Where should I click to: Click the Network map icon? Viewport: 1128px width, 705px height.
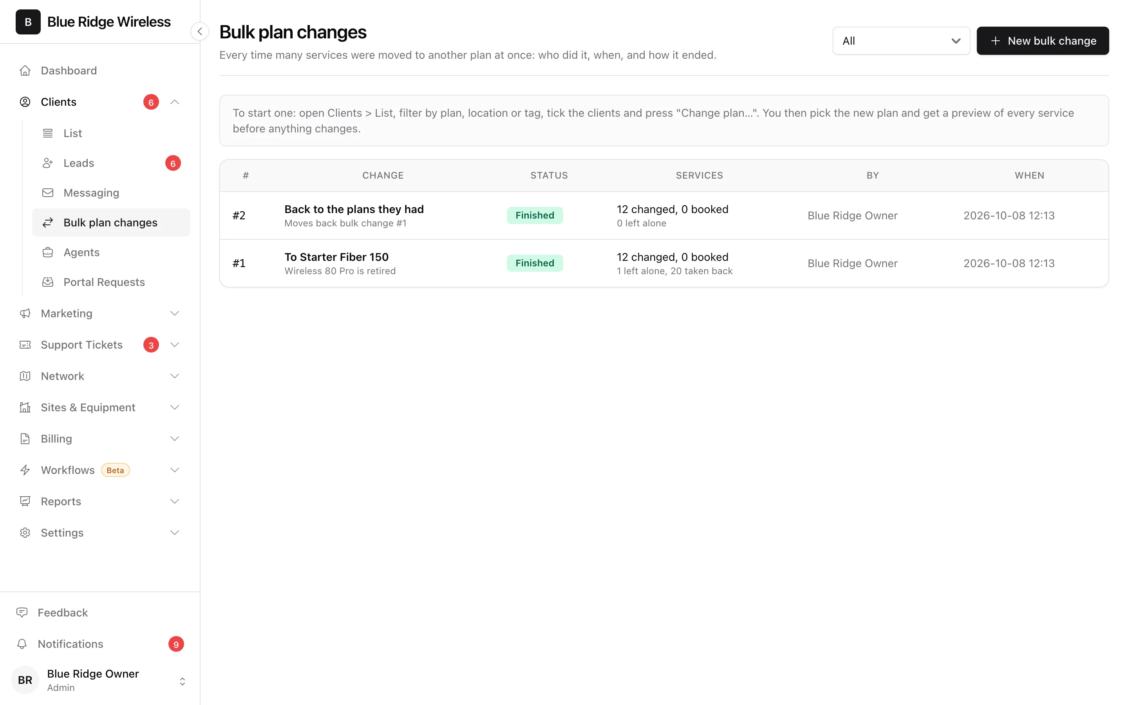(25, 376)
